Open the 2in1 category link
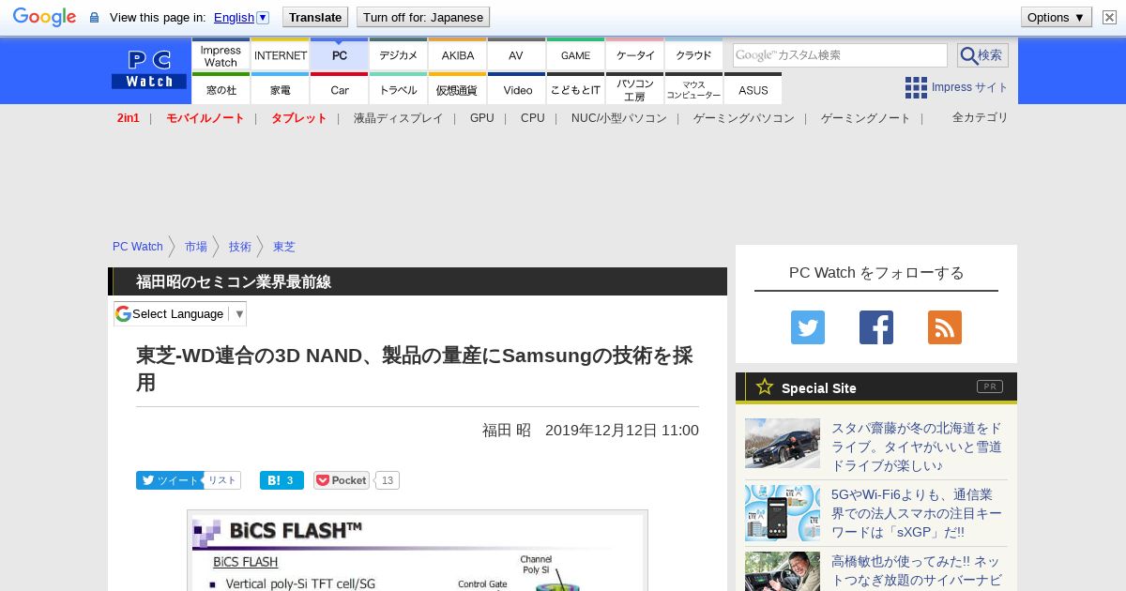 pos(129,118)
